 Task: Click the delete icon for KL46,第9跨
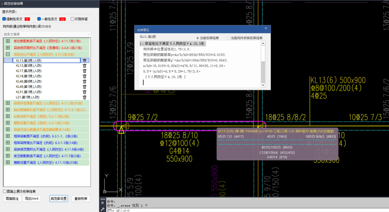(x=84, y=81)
